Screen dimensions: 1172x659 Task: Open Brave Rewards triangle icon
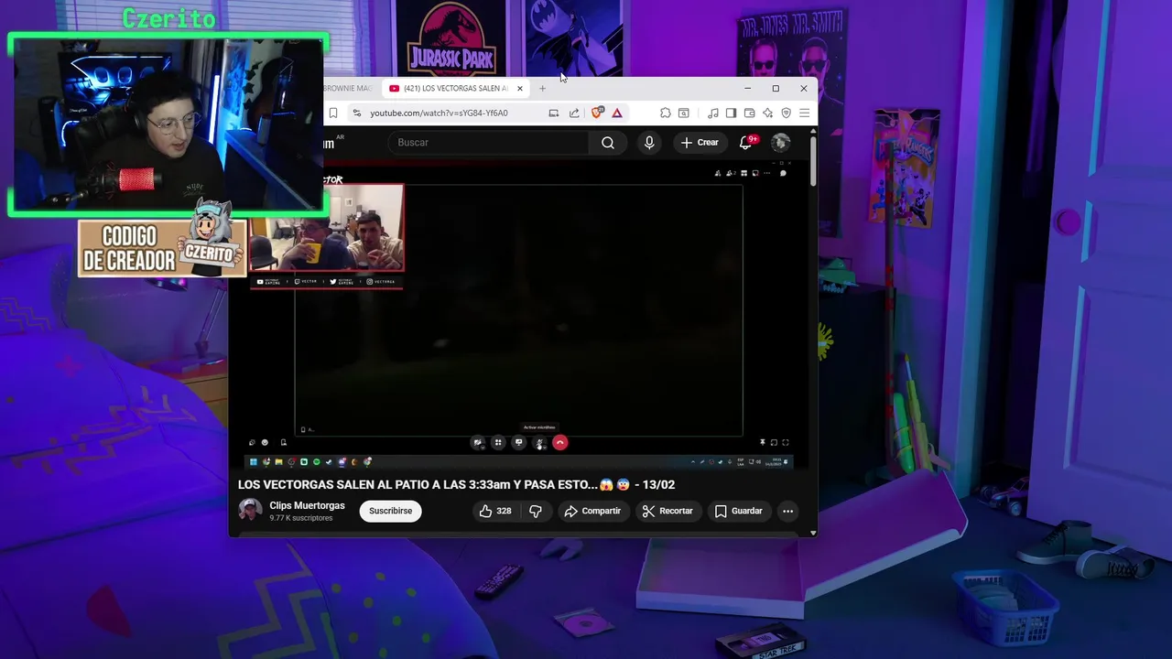[x=617, y=113]
